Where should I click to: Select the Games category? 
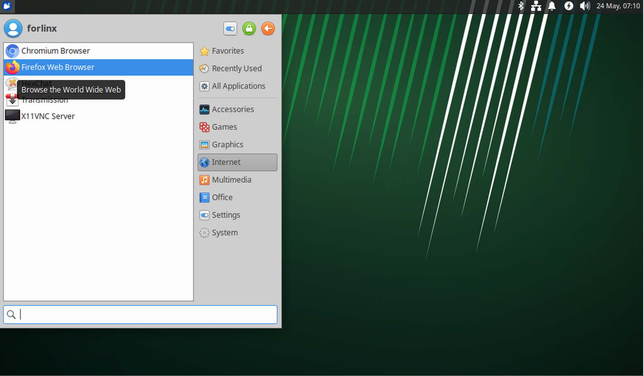click(x=237, y=127)
